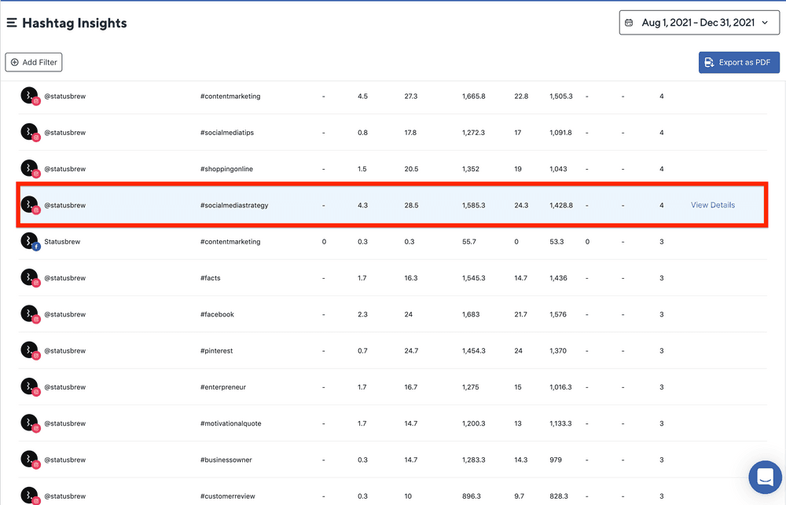Export the report as PDF
This screenshot has width=786, height=505.
click(x=739, y=63)
